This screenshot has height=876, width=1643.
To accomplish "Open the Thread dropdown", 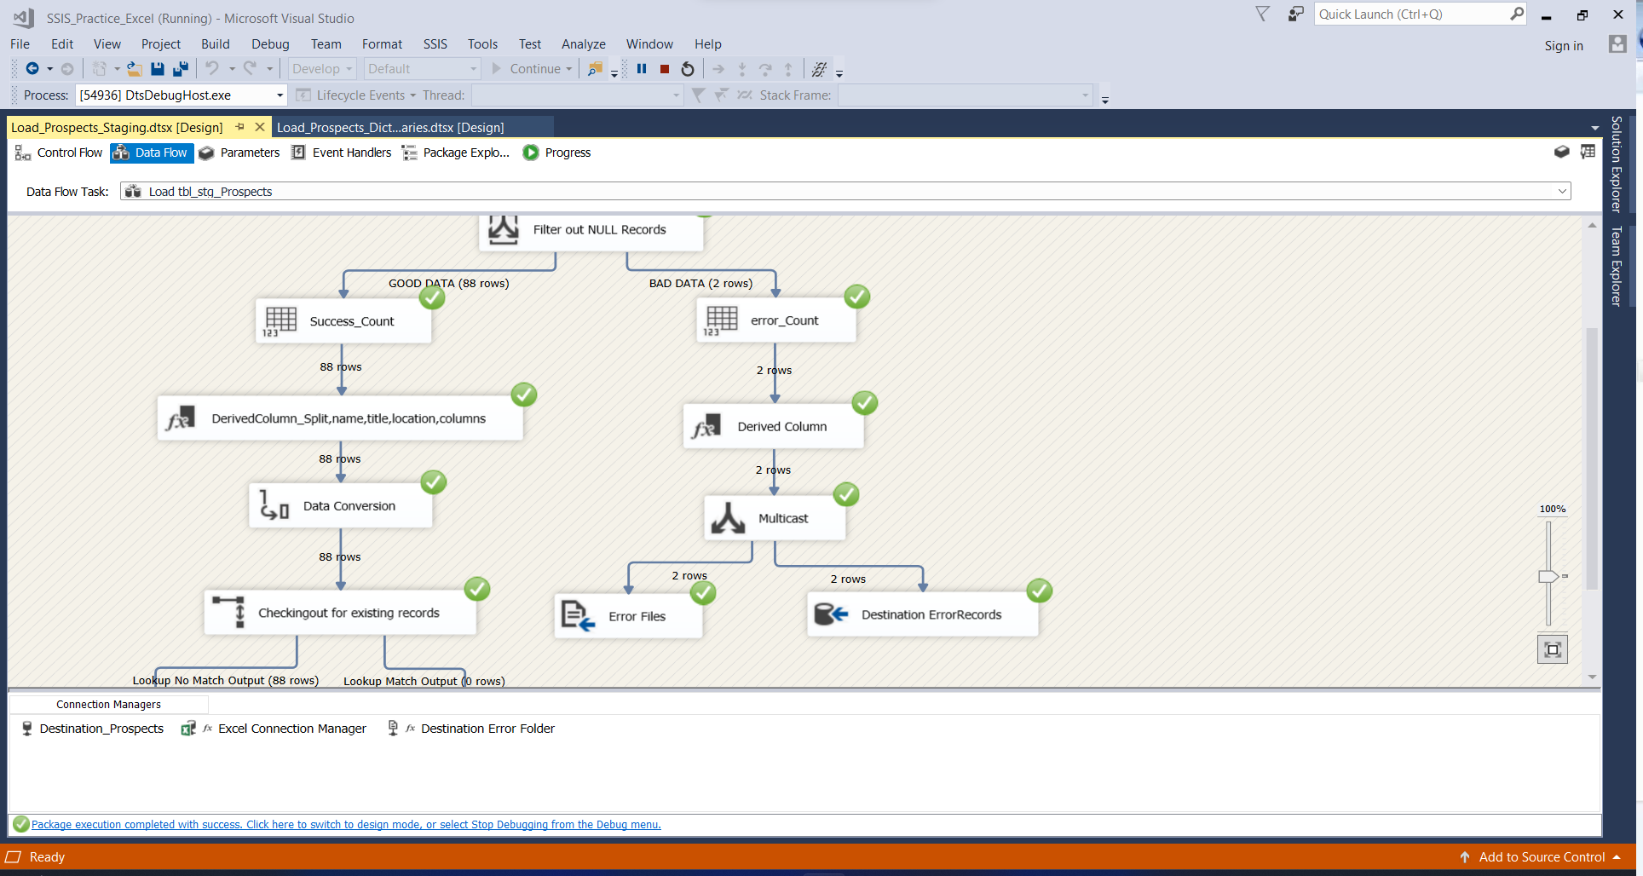I will 579,95.
